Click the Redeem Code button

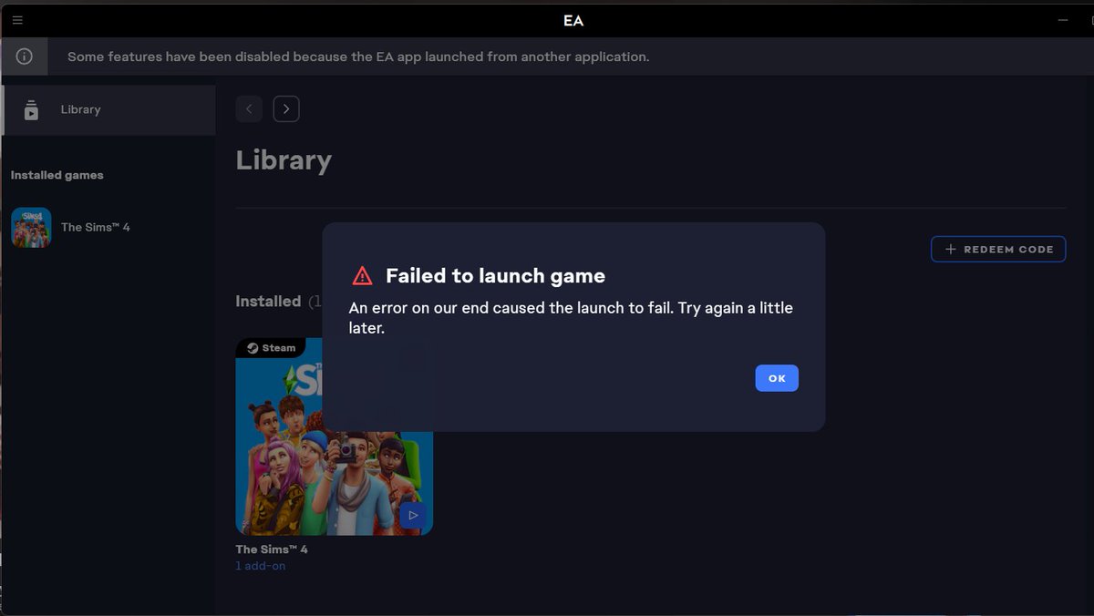998,249
